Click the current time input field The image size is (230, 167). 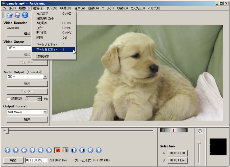click(x=36, y=160)
